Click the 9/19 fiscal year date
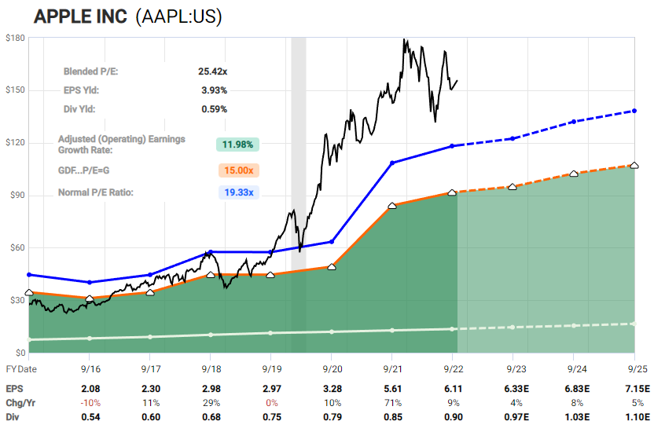This screenshot has height=432, width=654. (x=272, y=369)
